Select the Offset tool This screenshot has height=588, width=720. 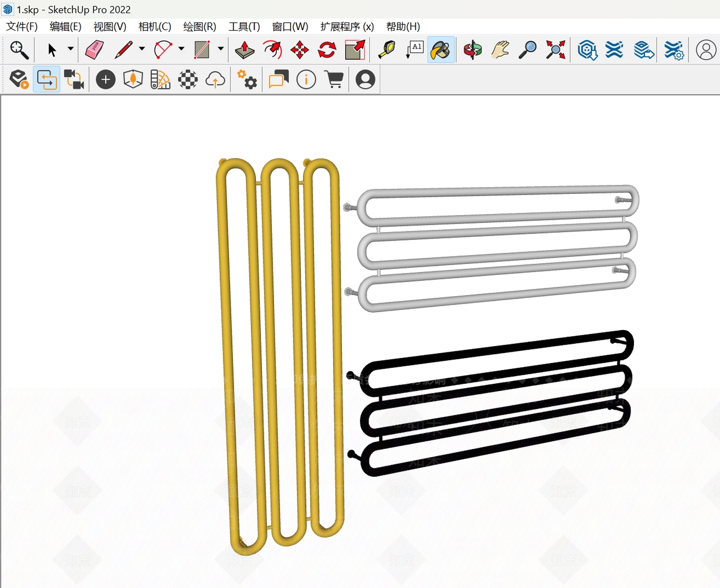[x=272, y=50]
